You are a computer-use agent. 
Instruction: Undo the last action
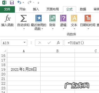tap(19, 3)
